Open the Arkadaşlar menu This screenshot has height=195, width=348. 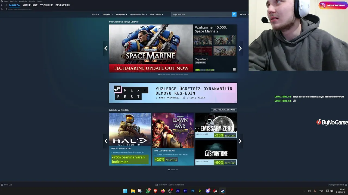(x=23, y=1)
